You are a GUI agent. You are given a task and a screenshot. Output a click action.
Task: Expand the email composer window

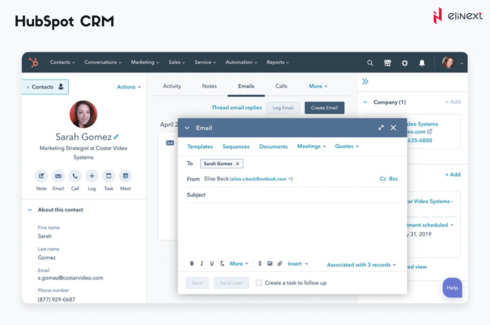(x=381, y=128)
